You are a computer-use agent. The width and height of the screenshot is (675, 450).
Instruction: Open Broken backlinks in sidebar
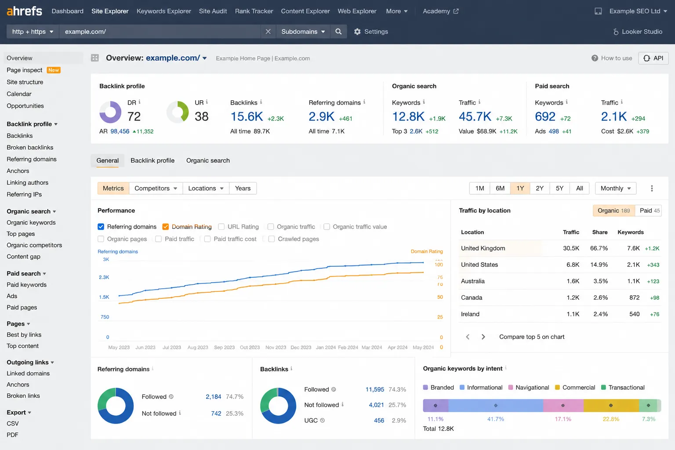(x=30, y=148)
